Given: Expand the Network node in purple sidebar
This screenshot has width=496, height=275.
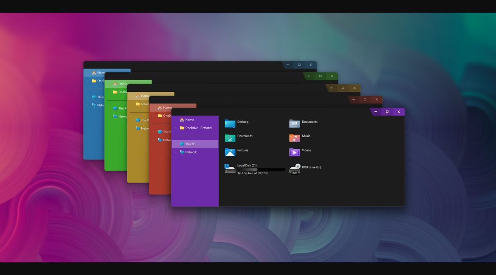Looking at the screenshot, I should pyautogui.click(x=176, y=152).
